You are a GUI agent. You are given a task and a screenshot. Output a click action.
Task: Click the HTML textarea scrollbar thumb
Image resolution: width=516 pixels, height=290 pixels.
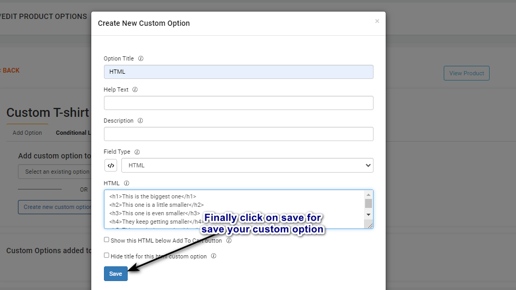369,204
